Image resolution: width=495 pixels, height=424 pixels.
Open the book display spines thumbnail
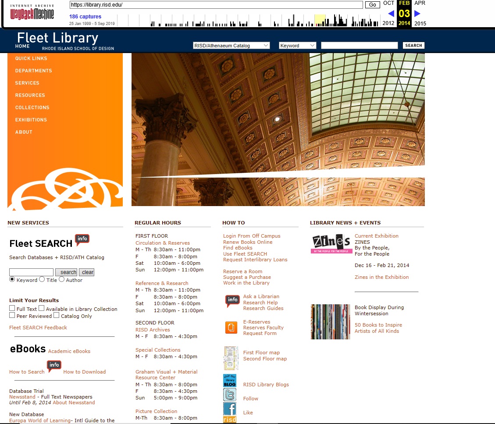331,322
